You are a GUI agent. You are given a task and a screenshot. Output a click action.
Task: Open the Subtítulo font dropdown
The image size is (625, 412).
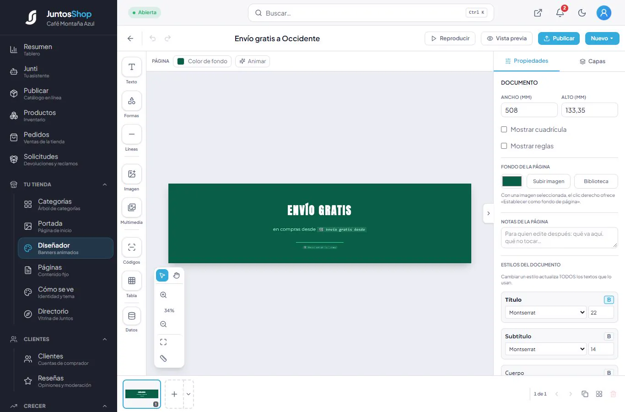[x=546, y=349]
